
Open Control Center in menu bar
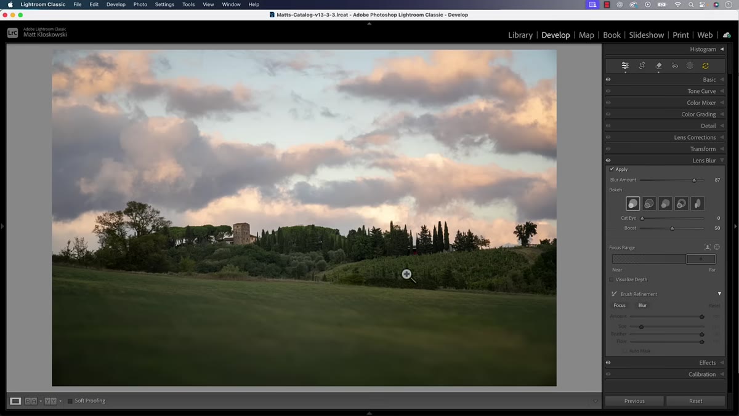pos(703,4)
